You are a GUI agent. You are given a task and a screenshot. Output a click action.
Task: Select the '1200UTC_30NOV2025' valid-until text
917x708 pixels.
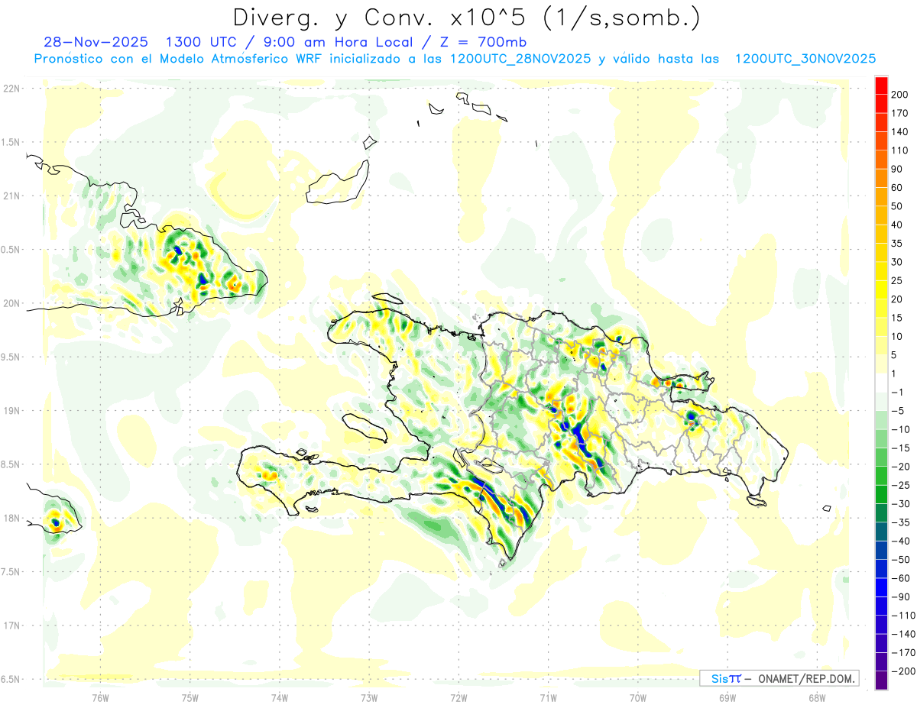pyautogui.click(x=805, y=59)
